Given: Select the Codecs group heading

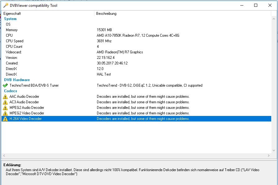Looking at the screenshot, I should coord(11,91).
